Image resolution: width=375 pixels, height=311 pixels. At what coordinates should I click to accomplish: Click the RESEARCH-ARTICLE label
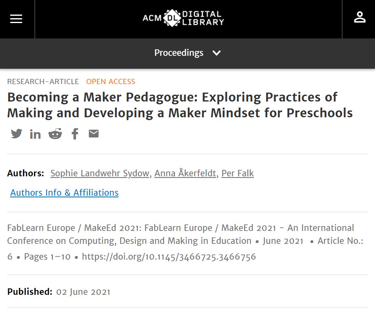coord(43,82)
